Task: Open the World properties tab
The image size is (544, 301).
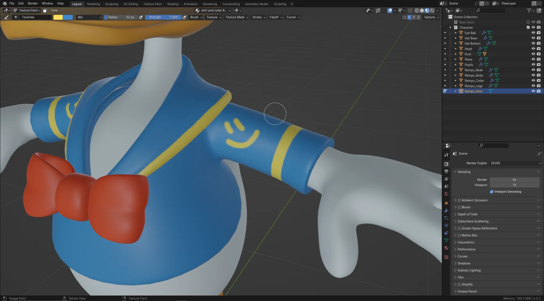Action: coord(446,194)
